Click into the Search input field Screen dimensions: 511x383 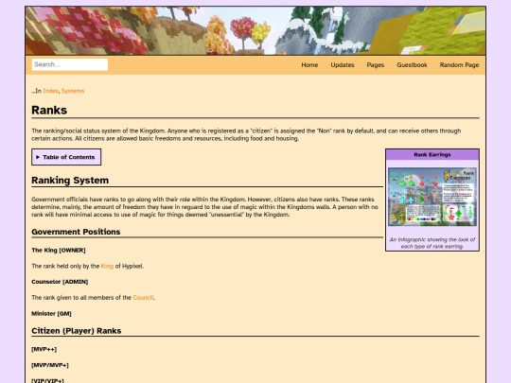point(70,64)
